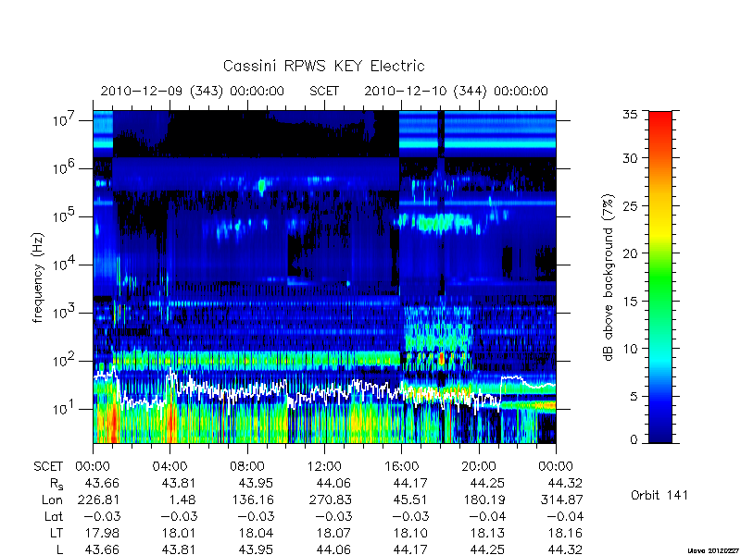The height and width of the screenshot is (555, 741).
Task: Select the end date '2010-12-10 (344) 00:00:00'
Action: pos(456,91)
